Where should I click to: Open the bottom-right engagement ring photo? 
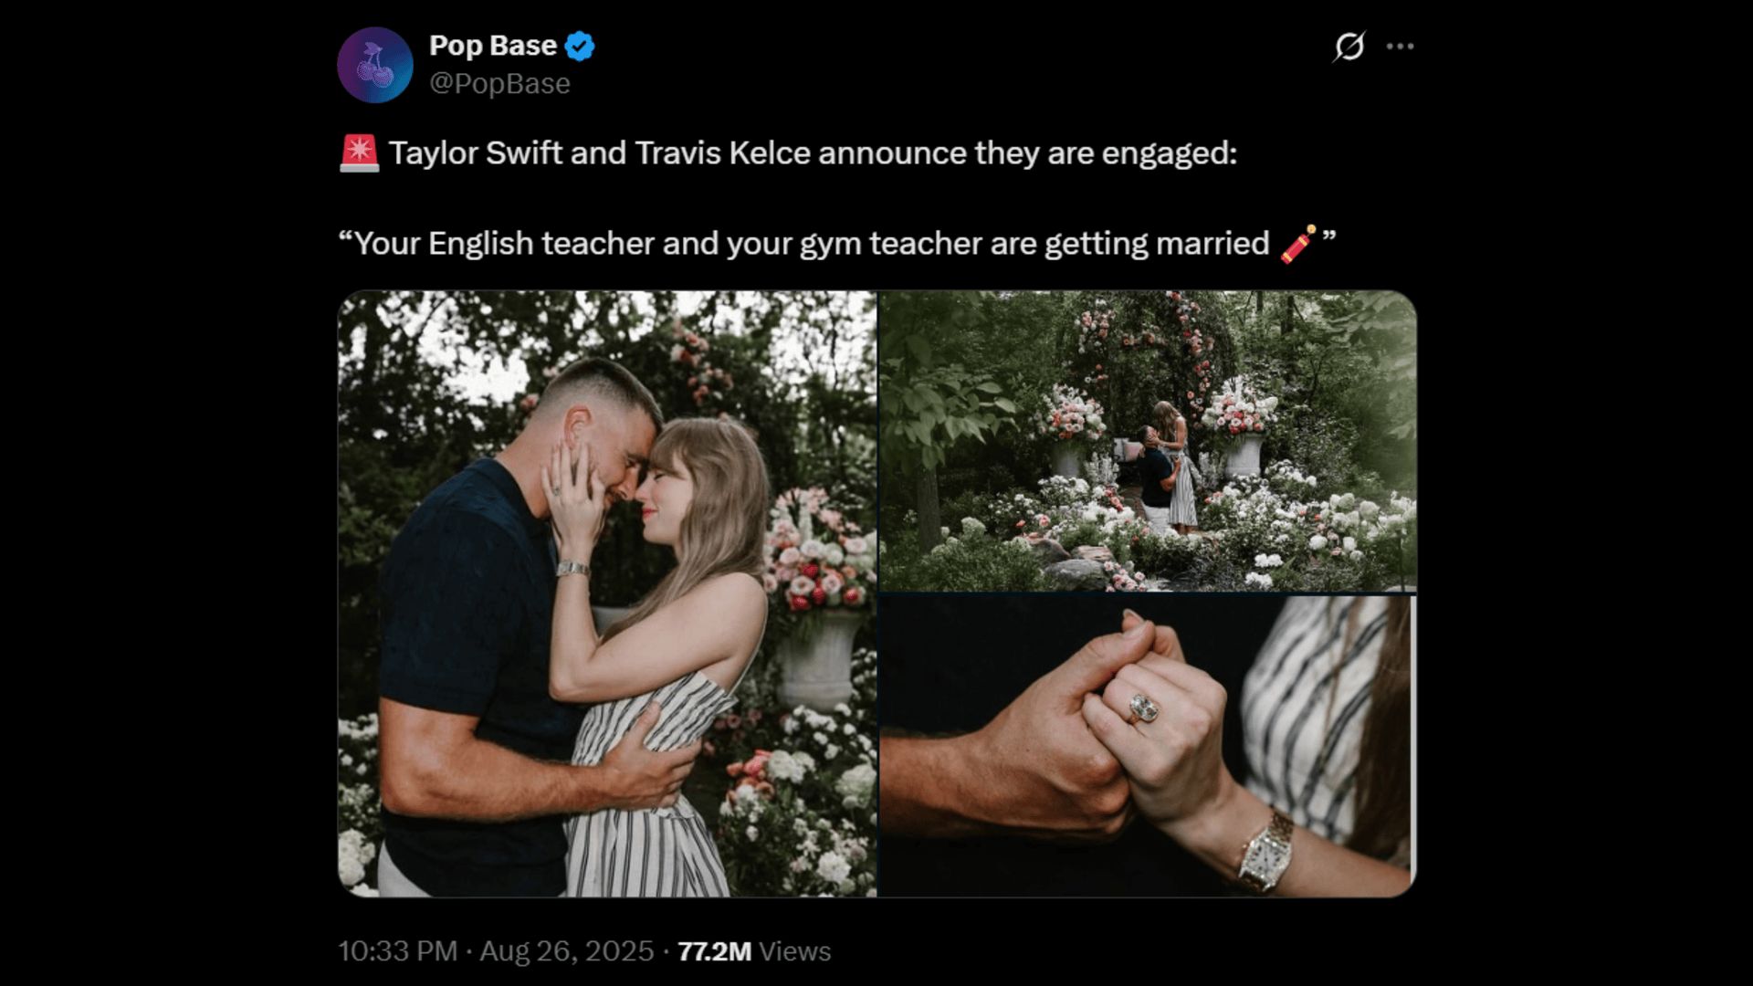click(1147, 746)
